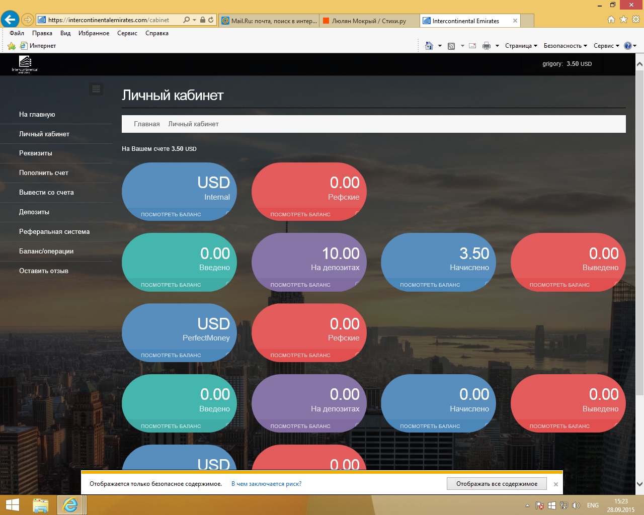Image resolution: width=644 pixels, height=515 pixels.
Task: Open Internet Explorer from the taskbar
Action: tap(70, 505)
